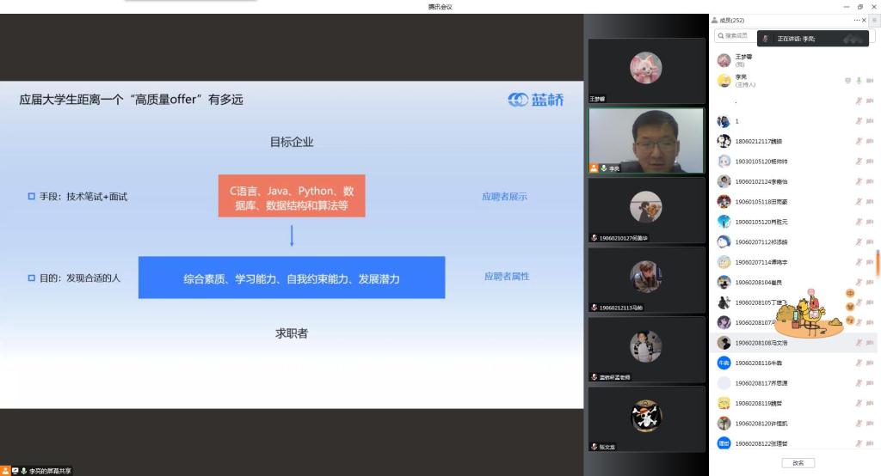Screen dimensions: 881x476
Task: Click muted mic icon for 19060208119 member
Action: [859, 403]
